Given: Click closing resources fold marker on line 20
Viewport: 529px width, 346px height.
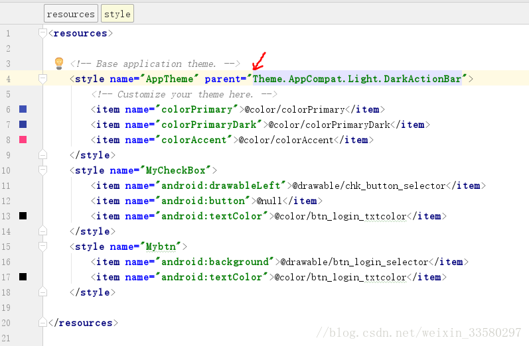Looking at the screenshot, I should [x=42, y=323].
